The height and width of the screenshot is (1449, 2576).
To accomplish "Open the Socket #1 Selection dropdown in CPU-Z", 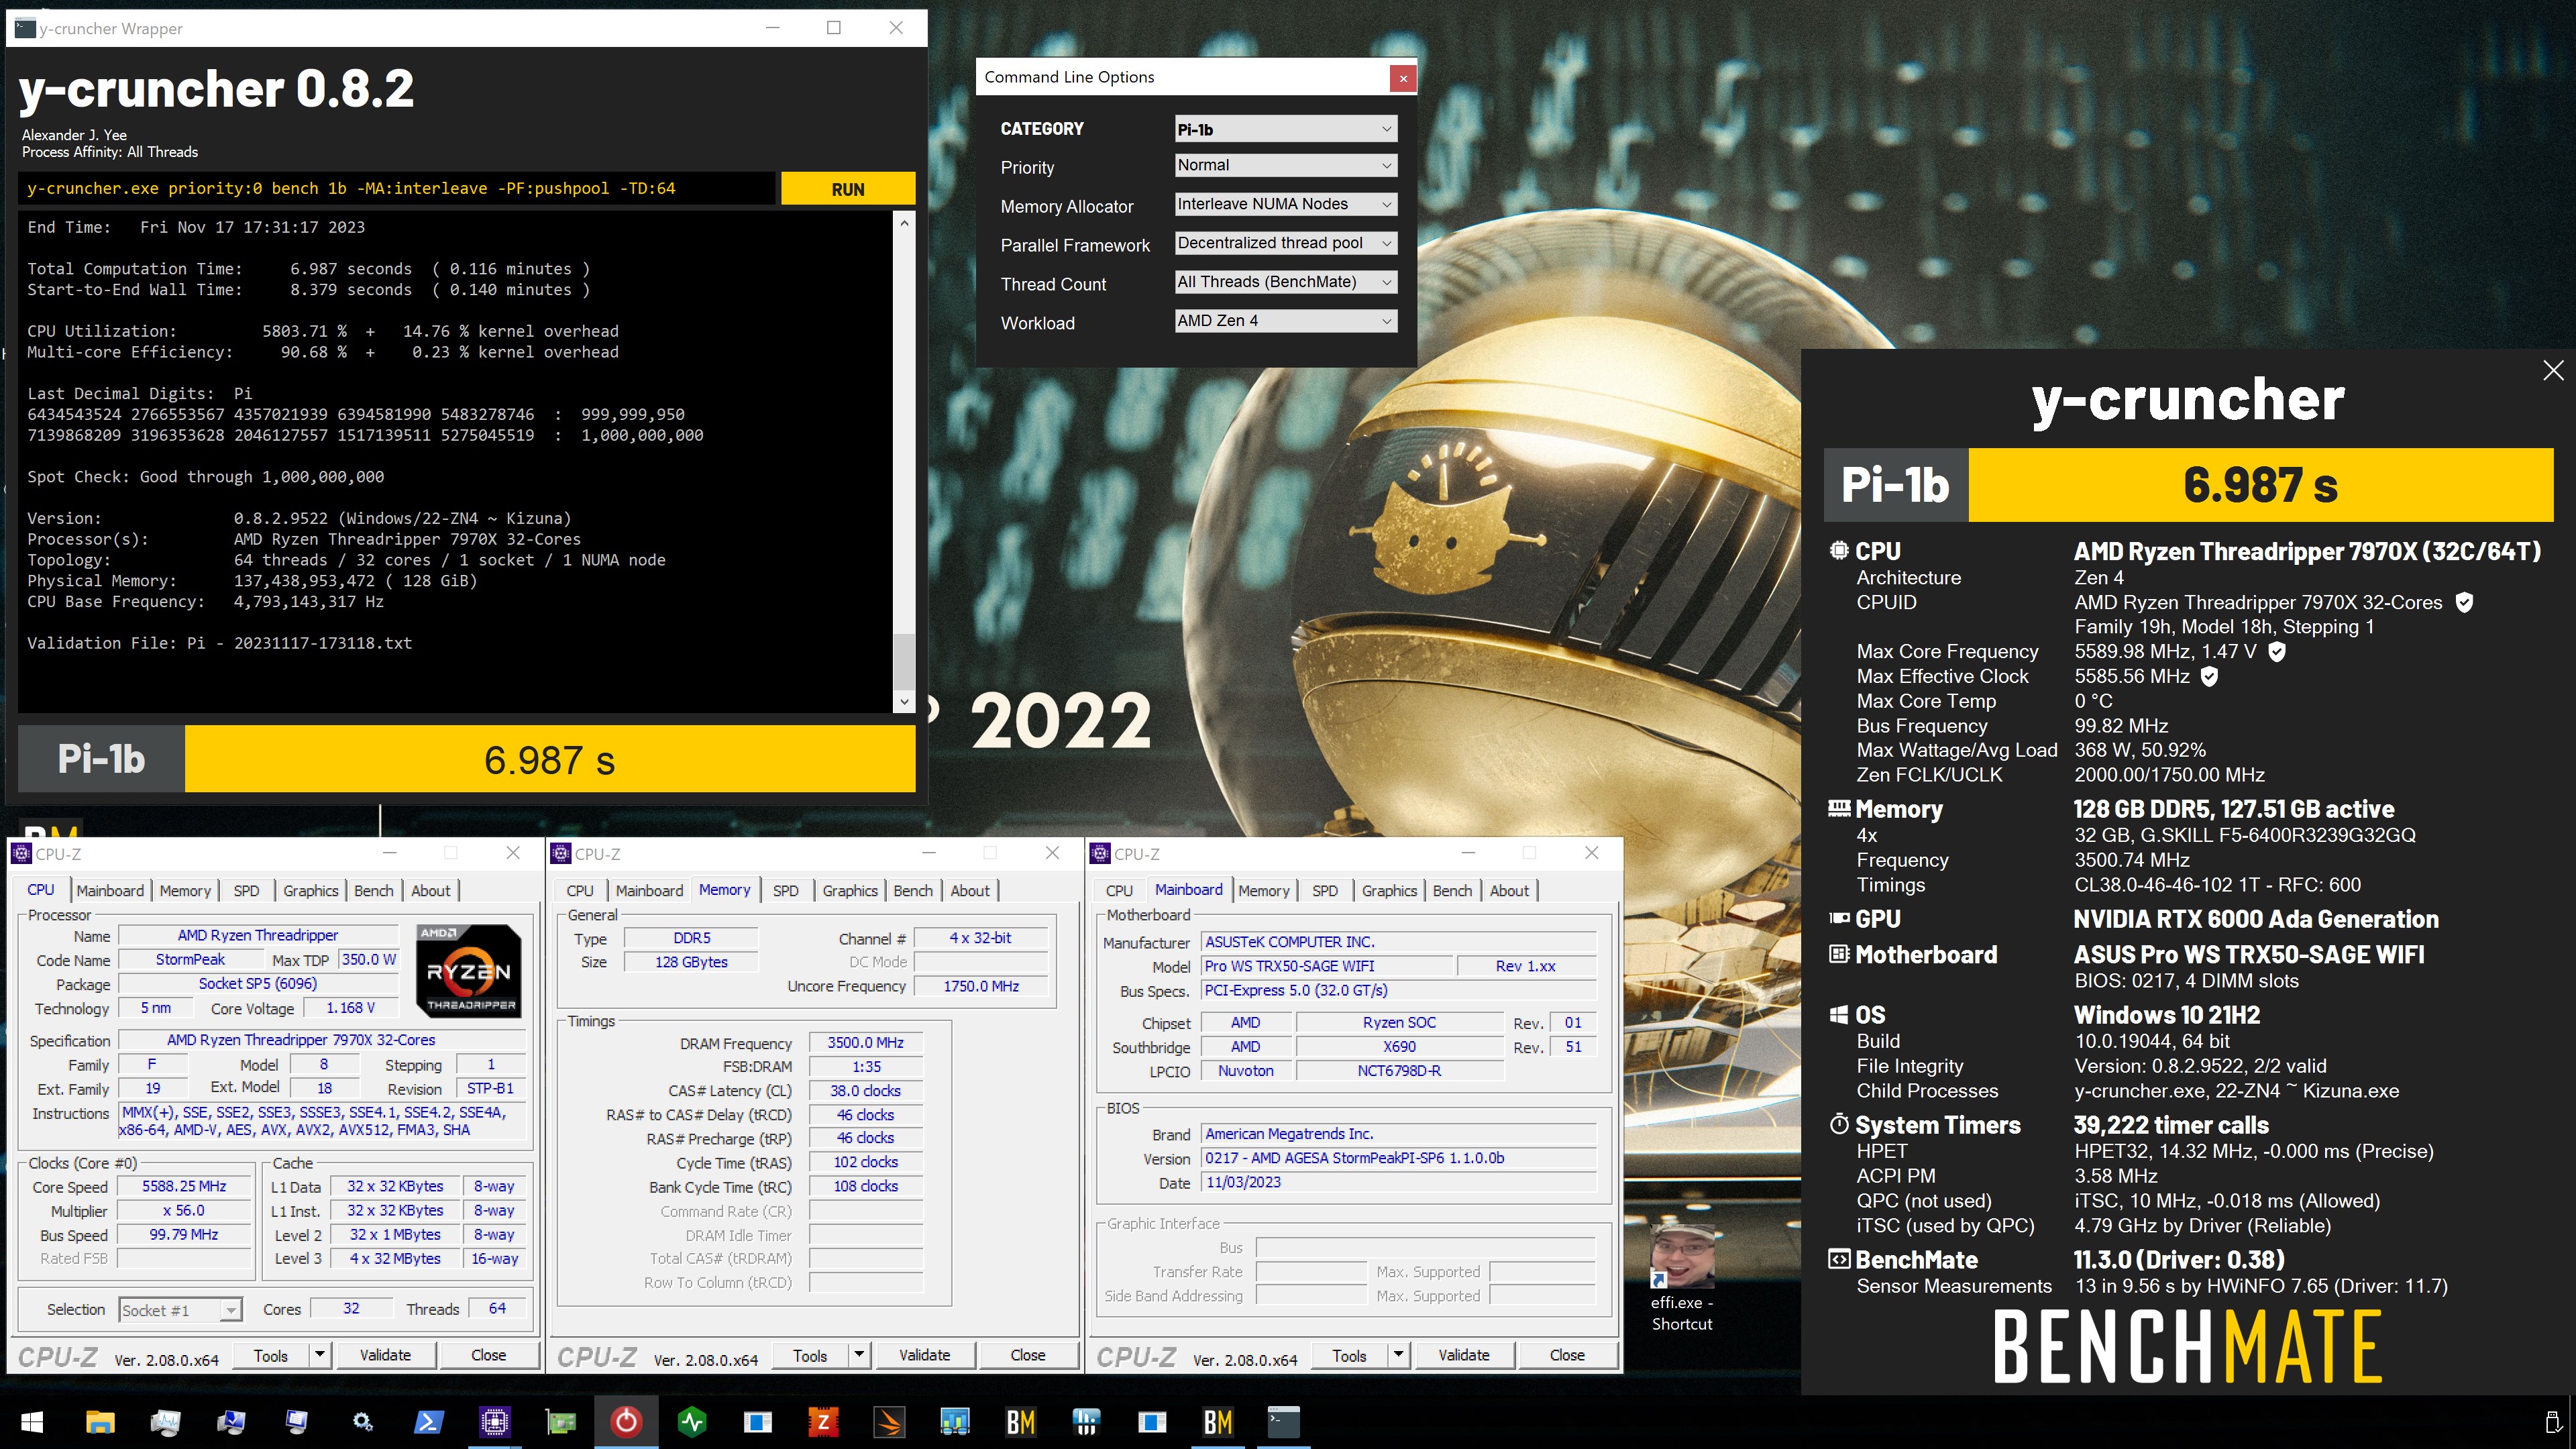I will (181, 1310).
